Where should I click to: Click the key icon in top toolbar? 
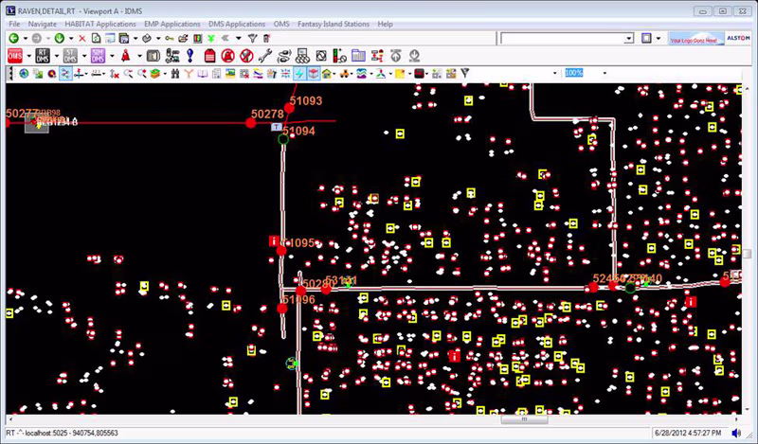(x=170, y=39)
